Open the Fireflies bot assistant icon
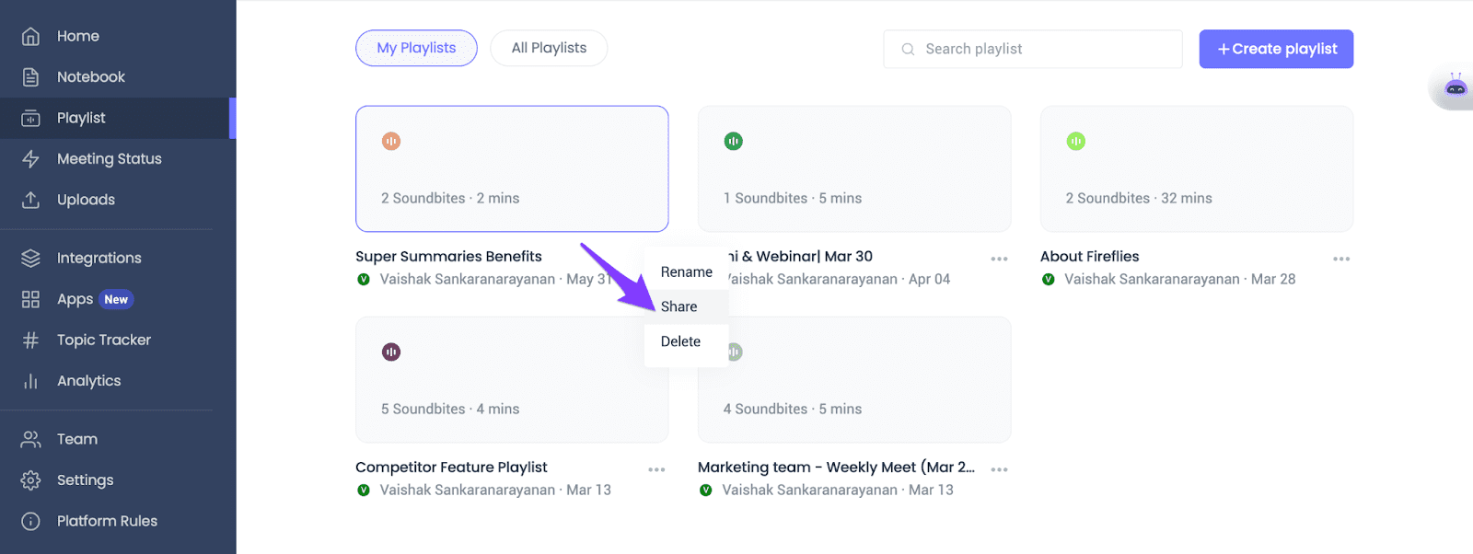The image size is (1473, 554). pyautogui.click(x=1456, y=88)
